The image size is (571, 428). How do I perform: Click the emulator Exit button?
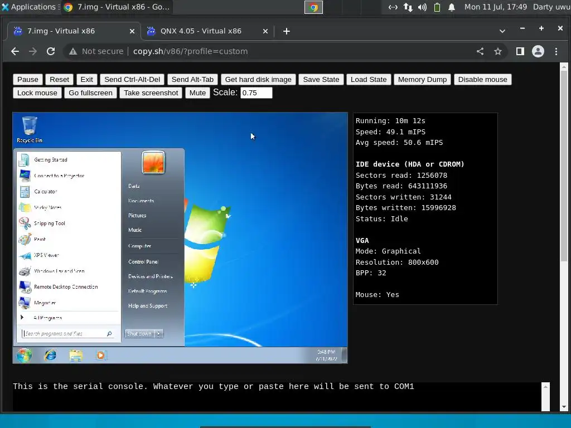click(86, 79)
